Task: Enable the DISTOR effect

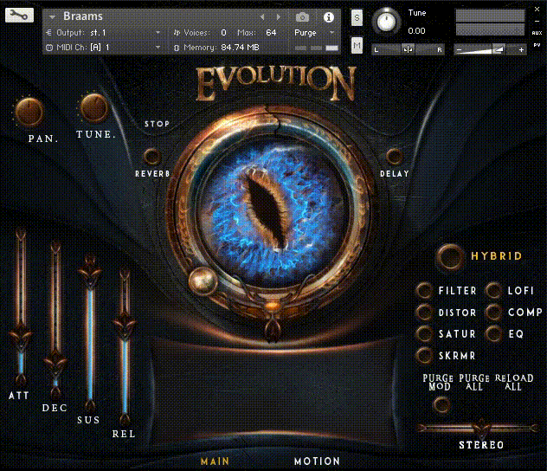Action: pyautogui.click(x=425, y=313)
